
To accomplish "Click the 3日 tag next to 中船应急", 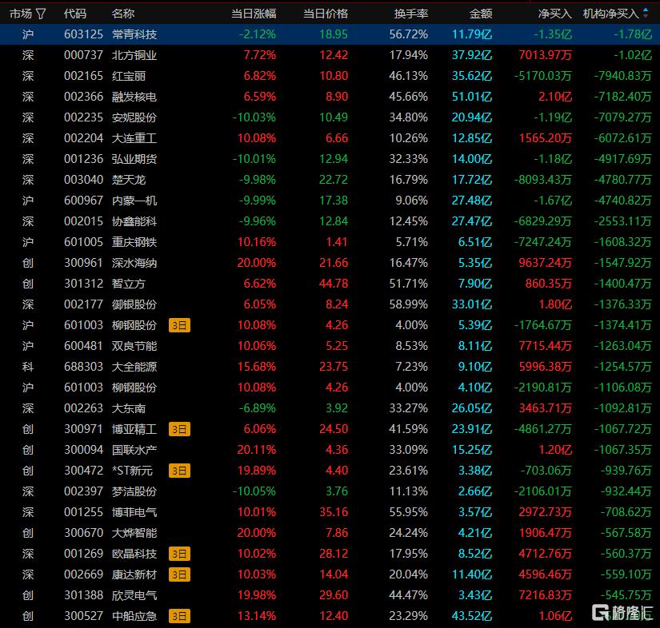I will [x=179, y=616].
